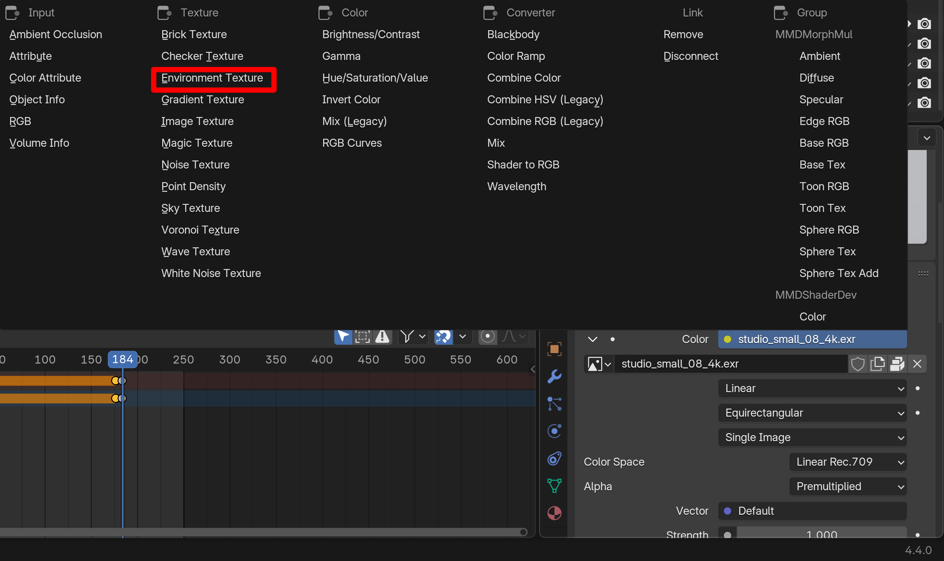Select Sky Texture entry

click(190, 208)
